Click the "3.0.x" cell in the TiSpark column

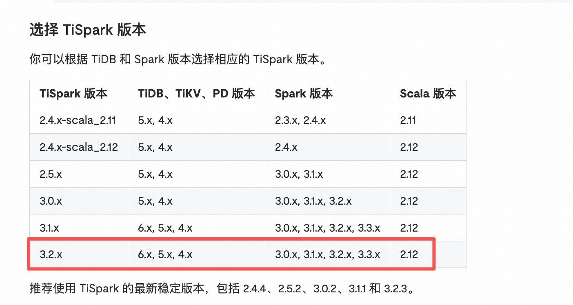coord(51,201)
